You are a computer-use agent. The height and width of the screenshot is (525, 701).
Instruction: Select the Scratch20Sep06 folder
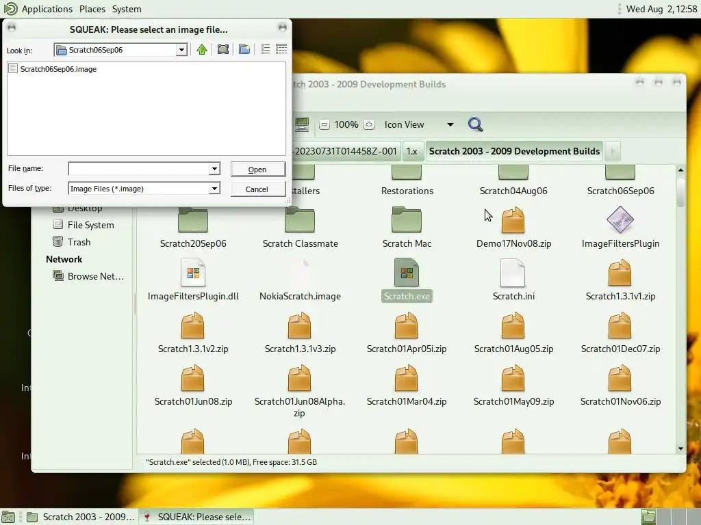[193, 228]
